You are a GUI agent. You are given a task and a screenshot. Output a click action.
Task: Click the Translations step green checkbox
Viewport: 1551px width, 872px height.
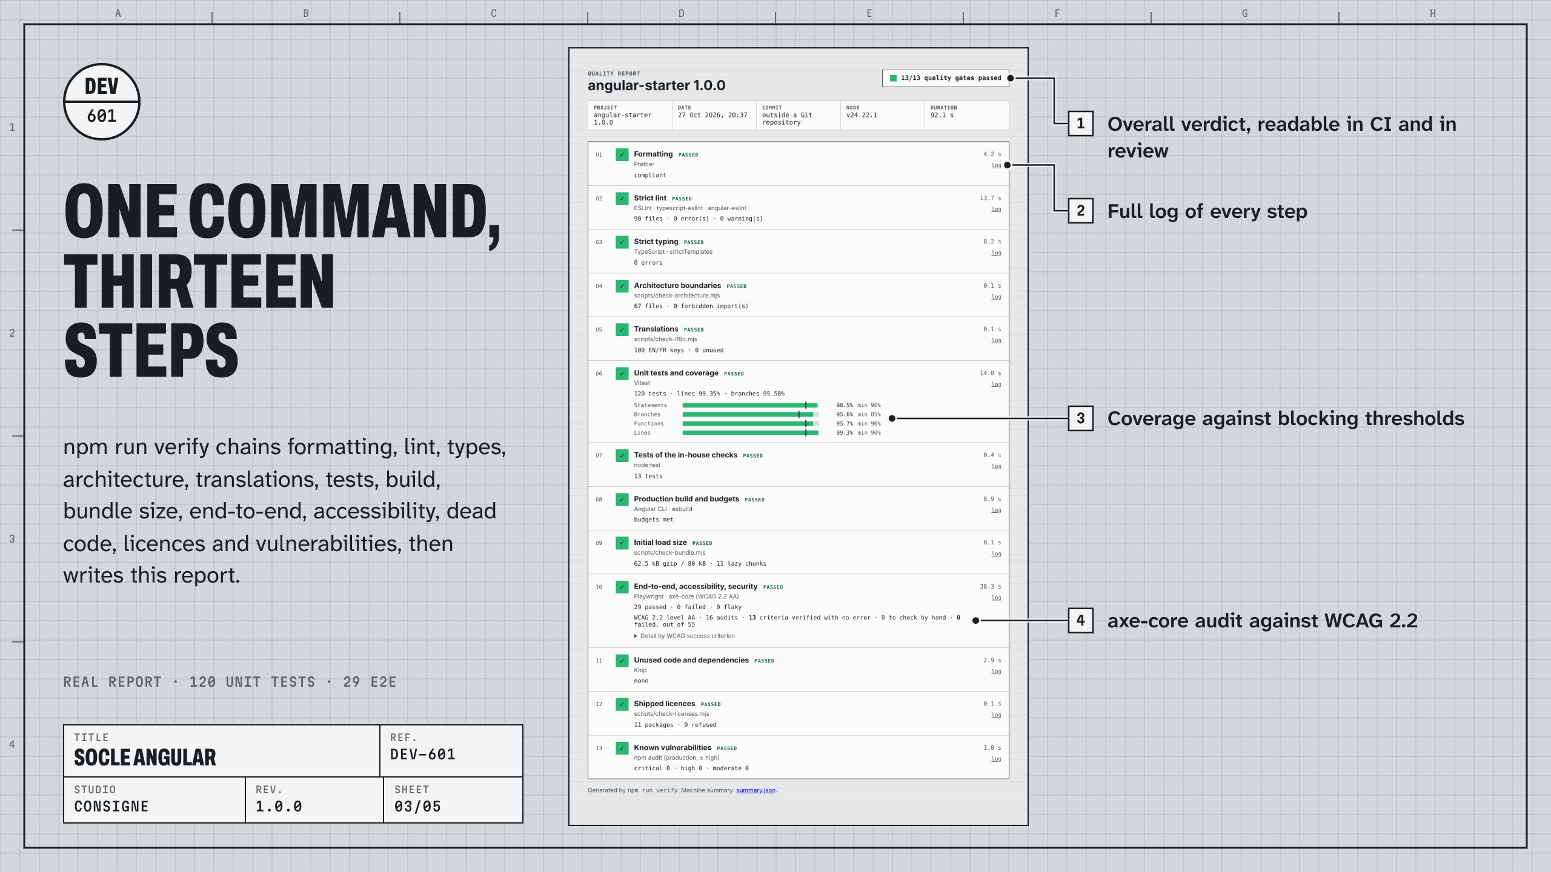622,330
